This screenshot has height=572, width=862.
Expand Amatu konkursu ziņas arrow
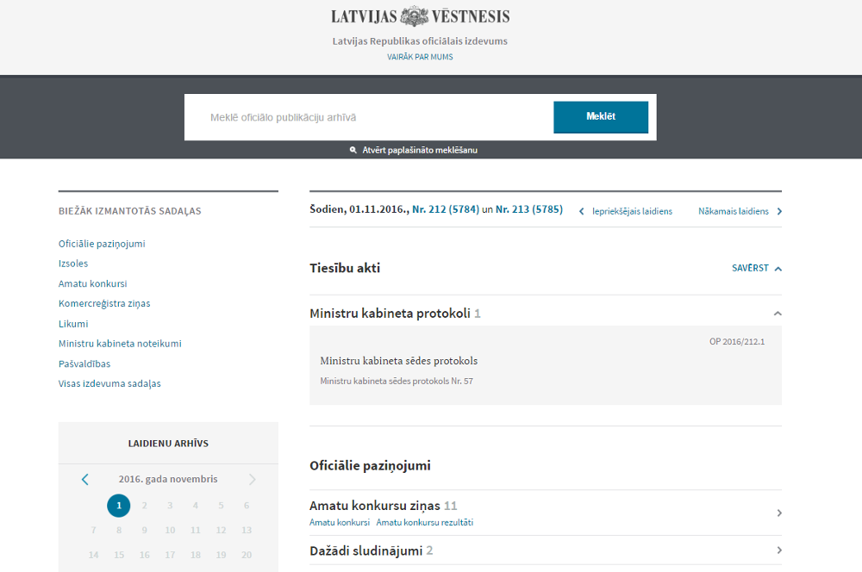pos(779,513)
